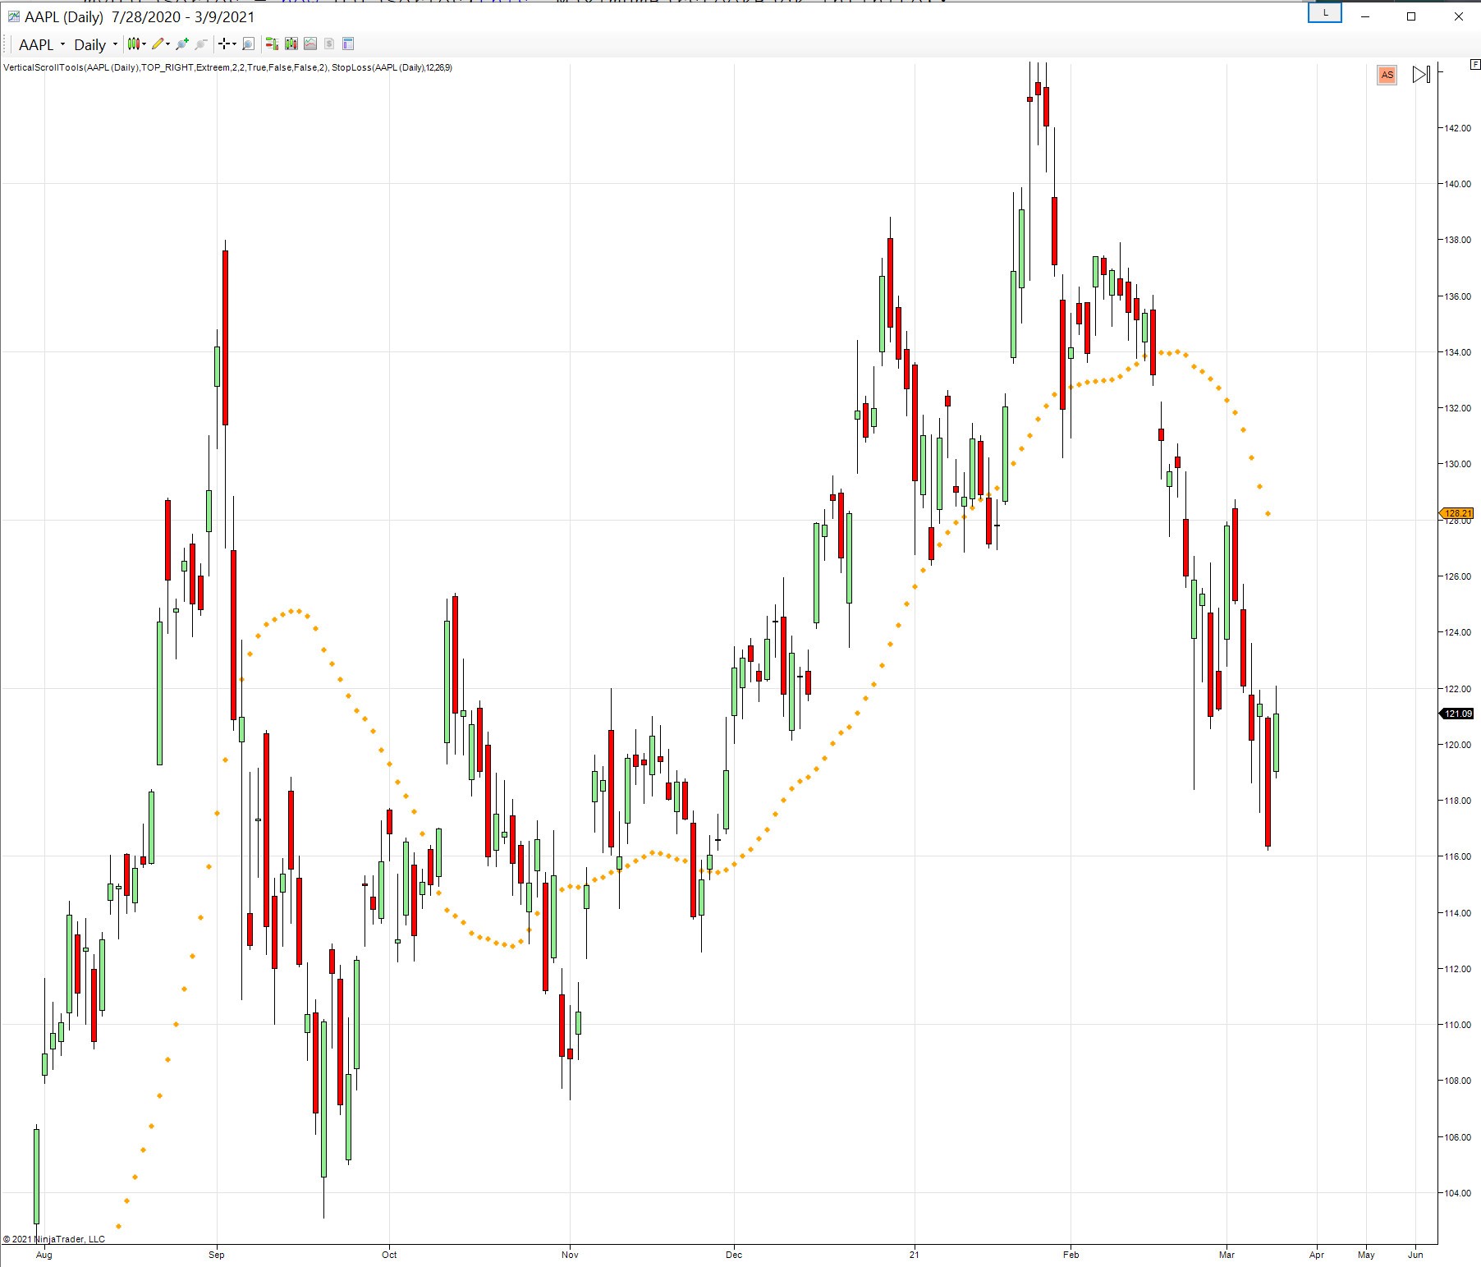Click the zoom out magnifier icon
This screenshot has height=1267, width=1481.
pyautogui.click(x=200, y=44)
